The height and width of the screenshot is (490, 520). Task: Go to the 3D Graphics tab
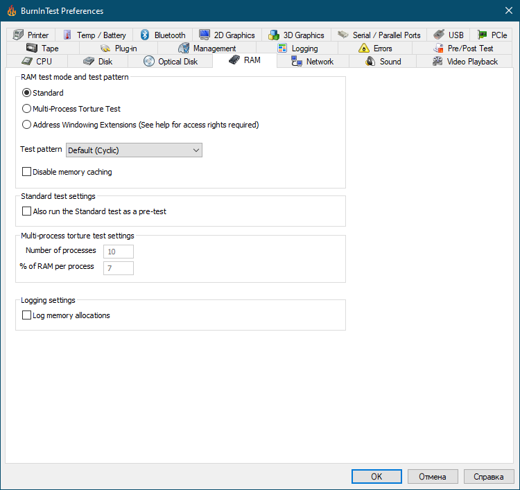tap(296, 35)
